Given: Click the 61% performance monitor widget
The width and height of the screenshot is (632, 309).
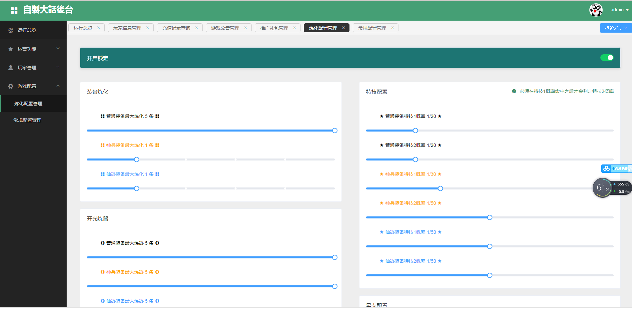Looking at the screenshot, I should [602, 188].
